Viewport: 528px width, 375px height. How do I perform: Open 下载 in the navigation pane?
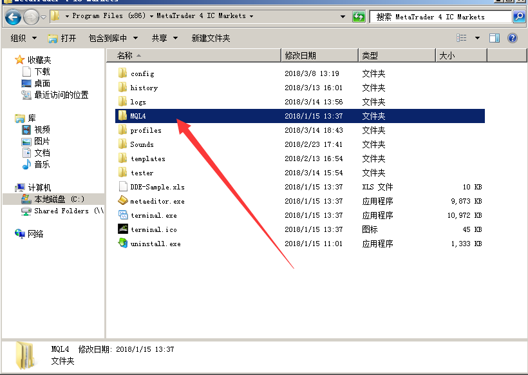[x=42, y=72]
